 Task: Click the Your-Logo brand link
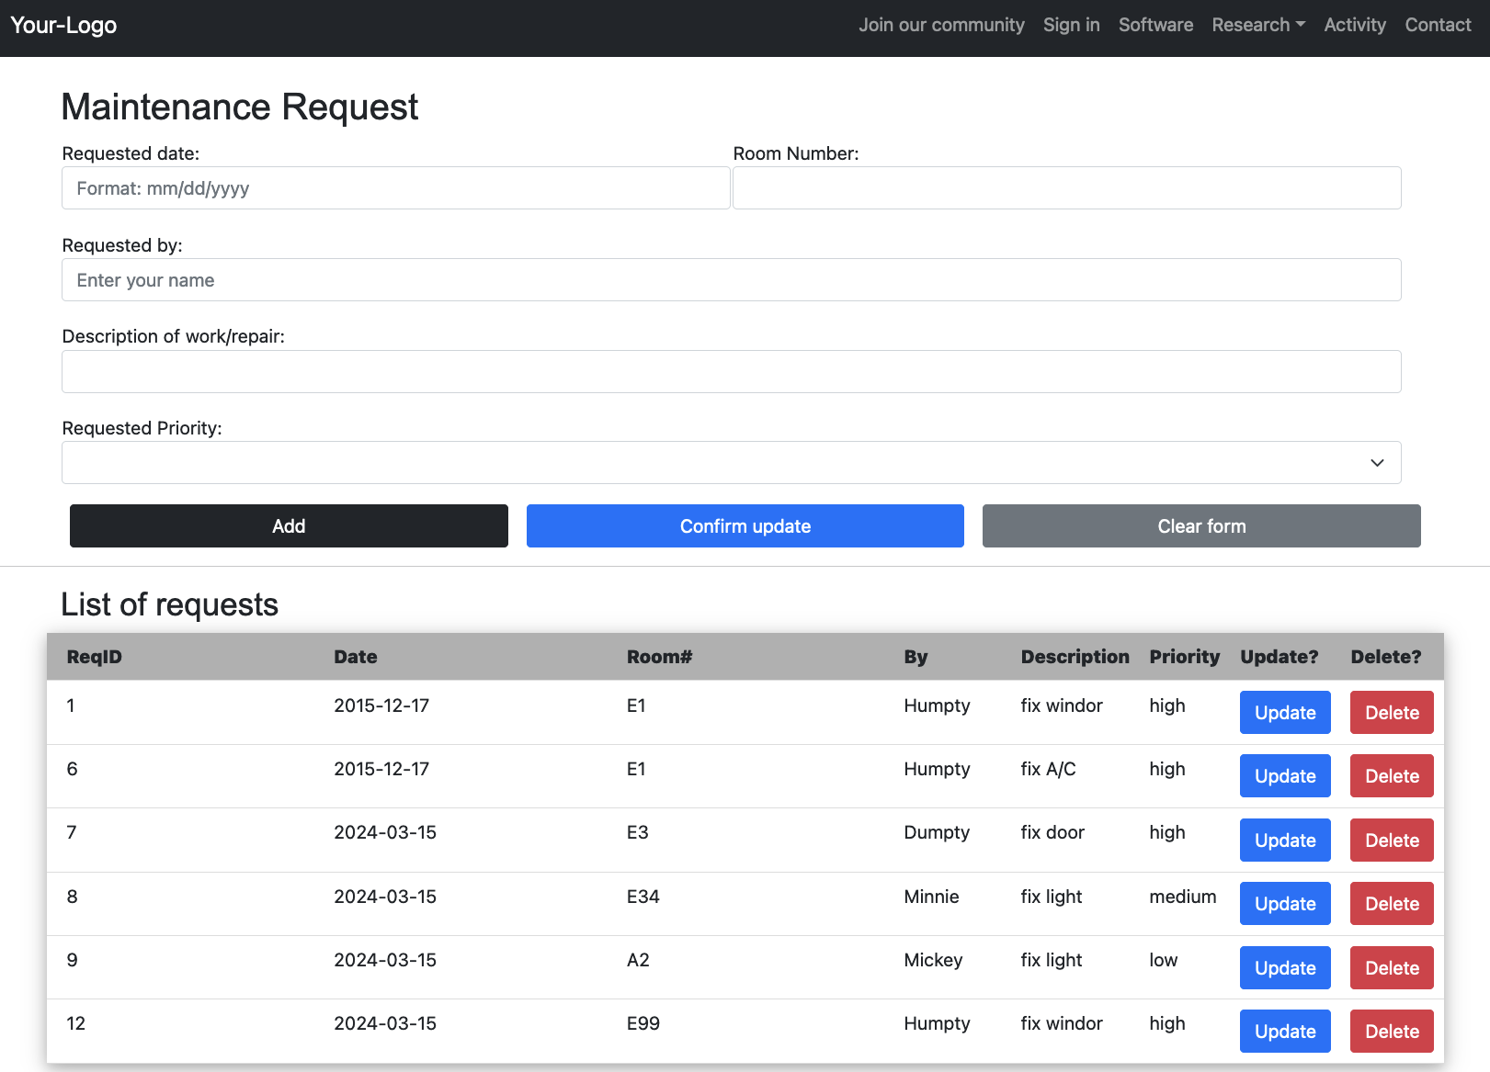(x=64, y=25)
